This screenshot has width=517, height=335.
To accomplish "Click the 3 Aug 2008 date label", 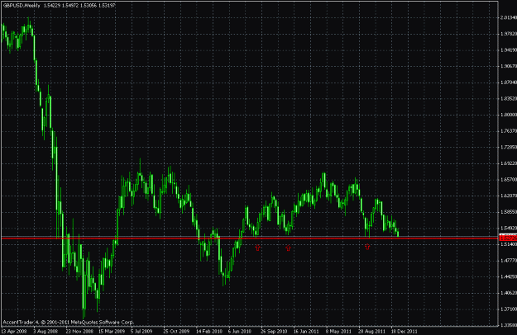I will [45, 331].
